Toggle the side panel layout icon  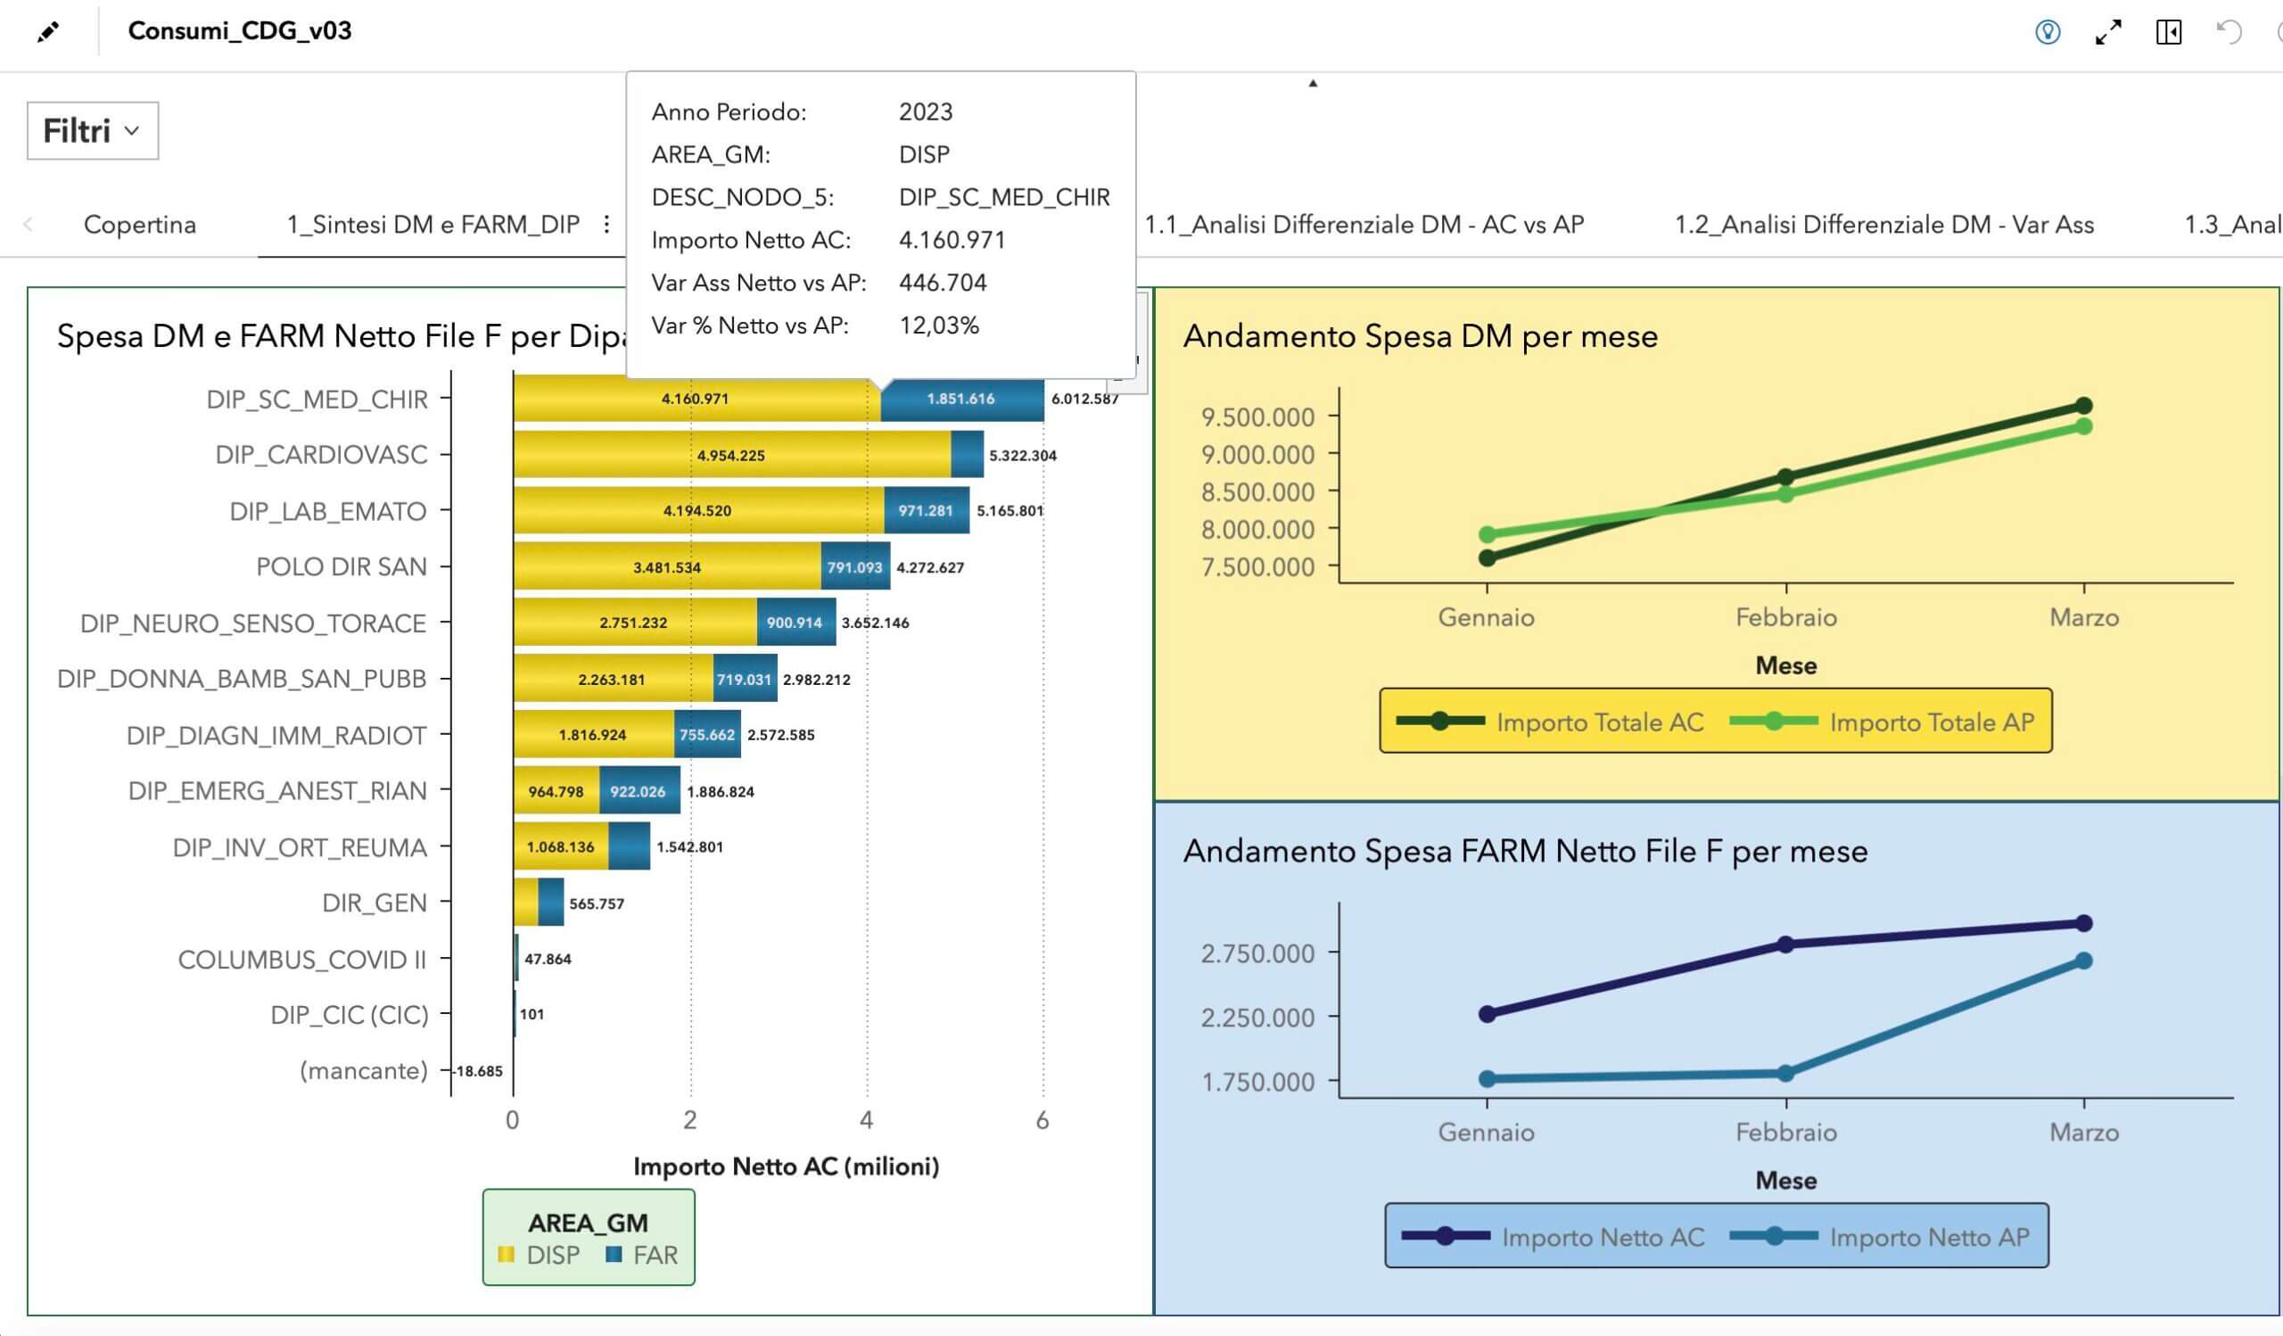coord(2169,32)
